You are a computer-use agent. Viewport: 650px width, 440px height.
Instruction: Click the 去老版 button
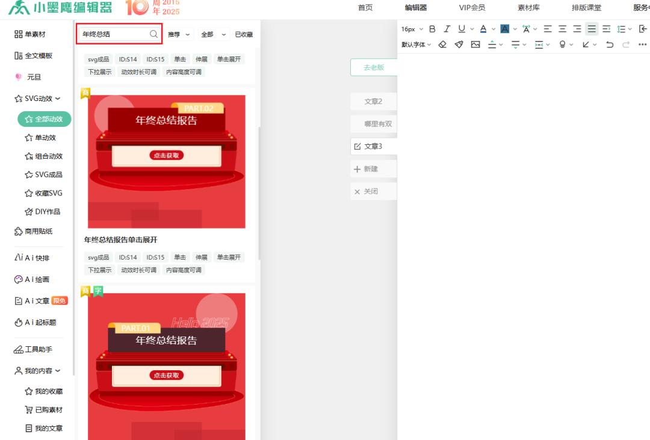374,68
